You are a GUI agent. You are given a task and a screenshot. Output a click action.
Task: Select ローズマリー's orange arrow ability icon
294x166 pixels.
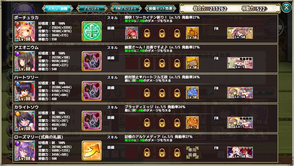(x=92, y=151)
